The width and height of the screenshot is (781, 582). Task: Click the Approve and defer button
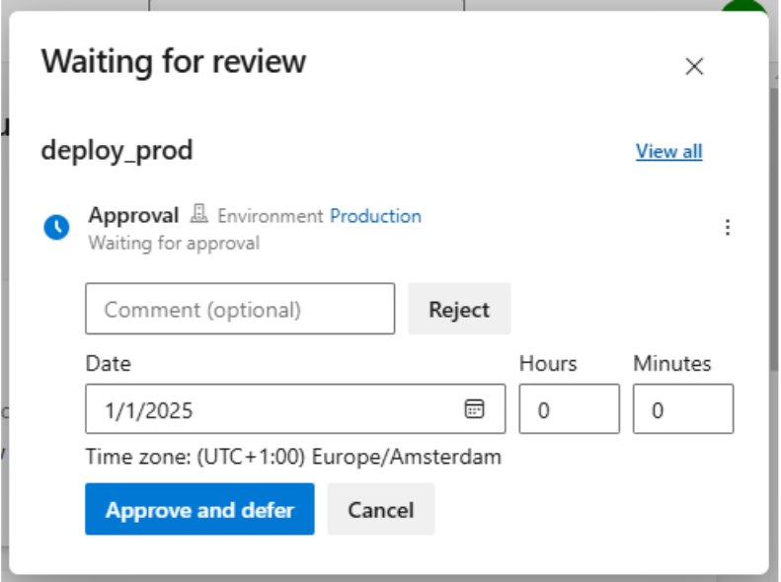point(199,509)
